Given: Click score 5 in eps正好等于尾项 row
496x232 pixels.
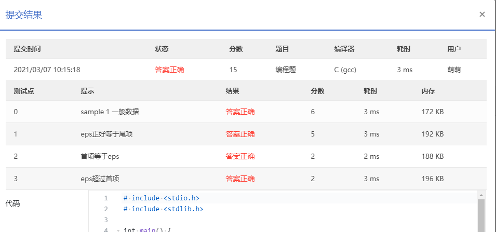Looking at the screenshot, I should (x=313, y=134).
